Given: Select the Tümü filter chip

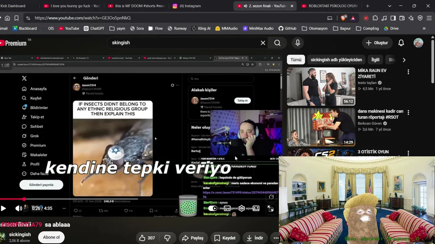Looking at the screenshot, I should [x=296, y=60].
